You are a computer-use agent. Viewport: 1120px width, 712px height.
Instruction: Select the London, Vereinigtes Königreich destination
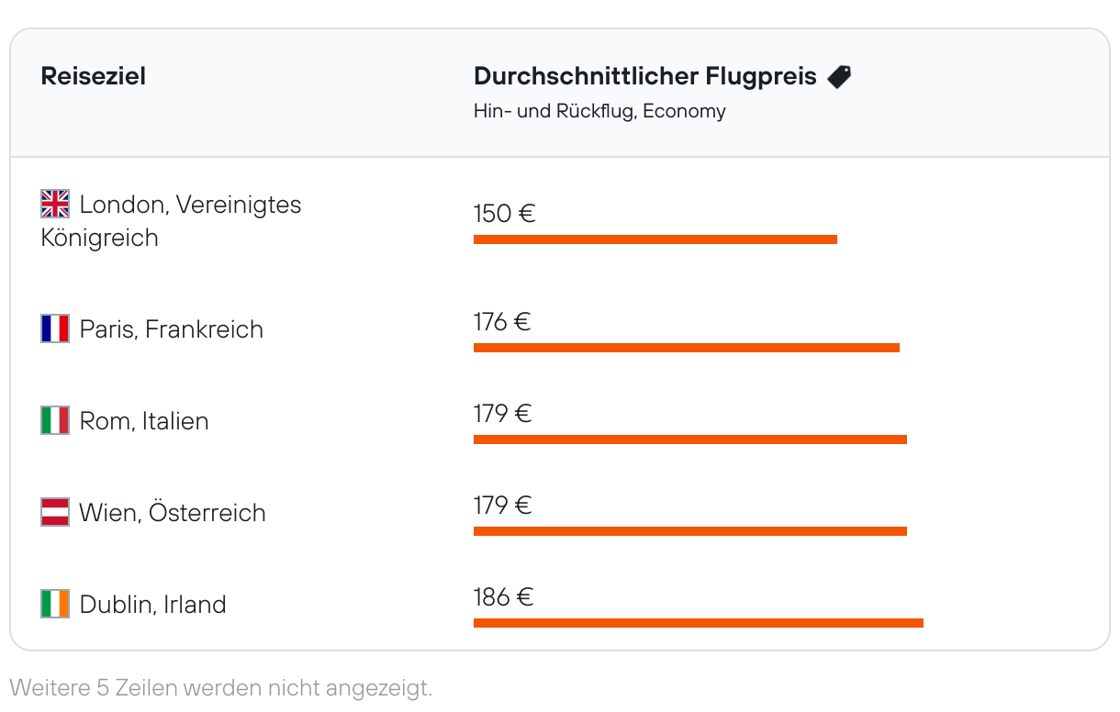[x=172, y=220]
